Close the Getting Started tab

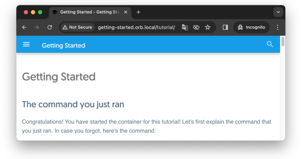[x=126, y=12]
